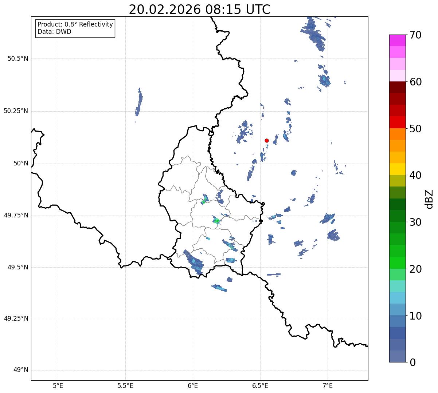The width and height of the screenshot is (438, 393).
Task: Click colorbar tick label 30
Action: point(415,222)
